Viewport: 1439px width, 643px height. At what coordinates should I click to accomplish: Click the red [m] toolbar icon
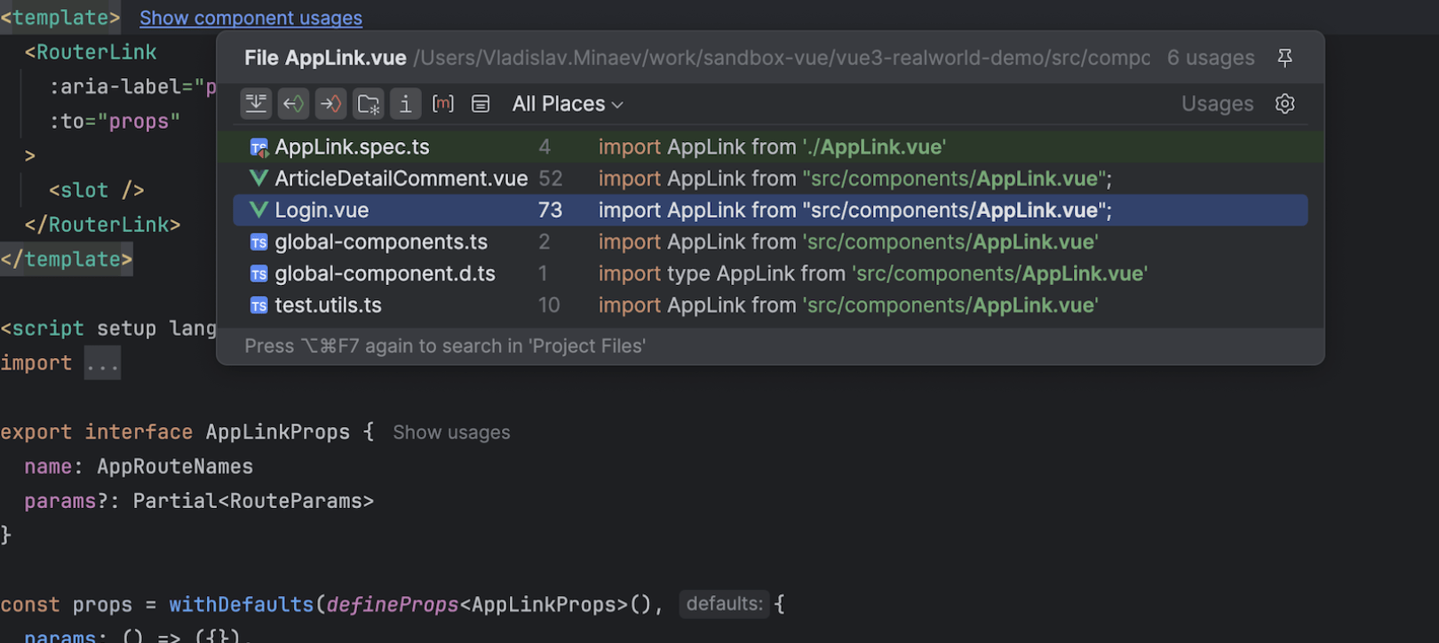[x=442, y=104]
